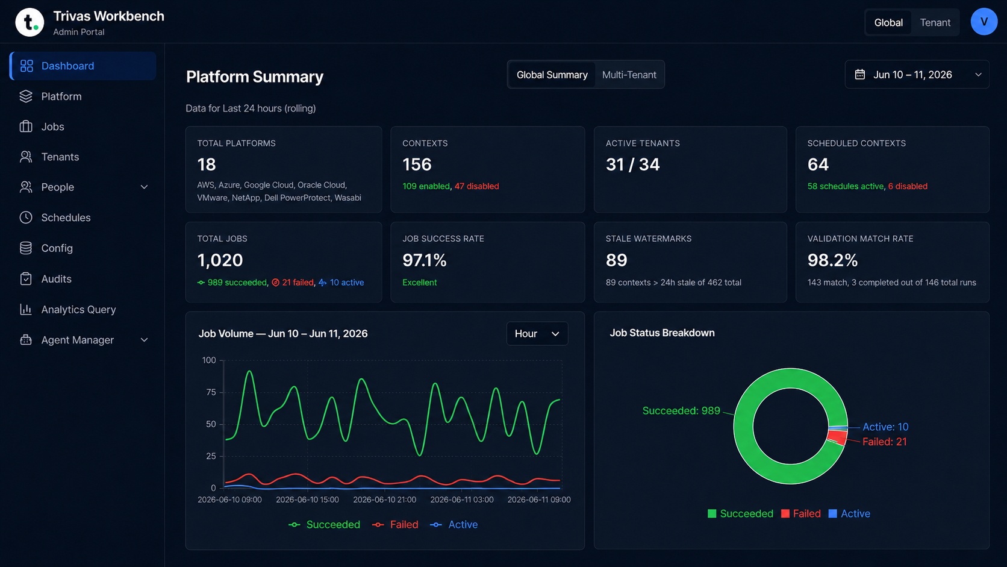Click the red Failed donut segment
This screenshot has width=1007, height=567.
(837, 437)
